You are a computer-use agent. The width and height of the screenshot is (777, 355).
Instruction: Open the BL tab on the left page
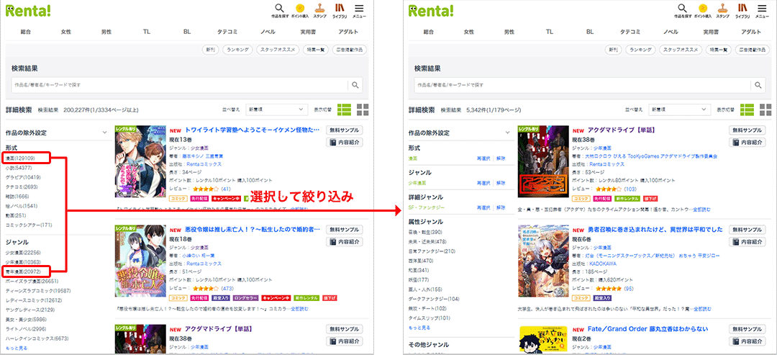(x=187, y=32)
